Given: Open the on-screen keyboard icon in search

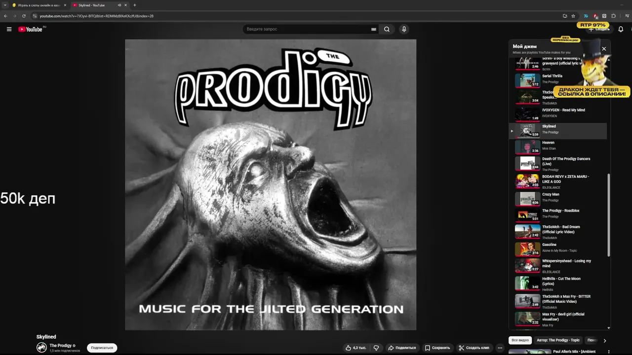Looking at the screenshot, I should (x=374, y=29).
